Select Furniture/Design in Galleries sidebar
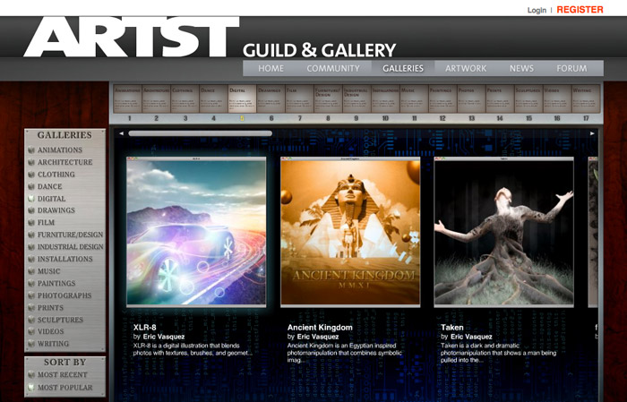The image size is (627, 402). (x=70, y=235)
